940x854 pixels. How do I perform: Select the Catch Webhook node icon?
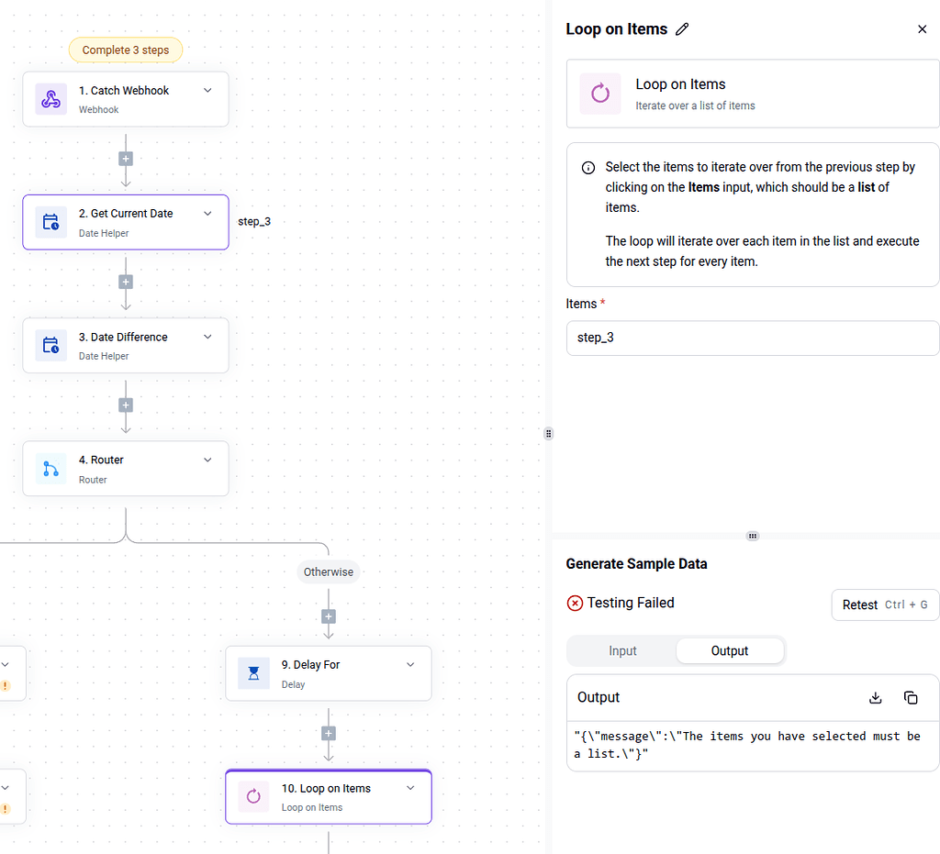tap(50, 98)
